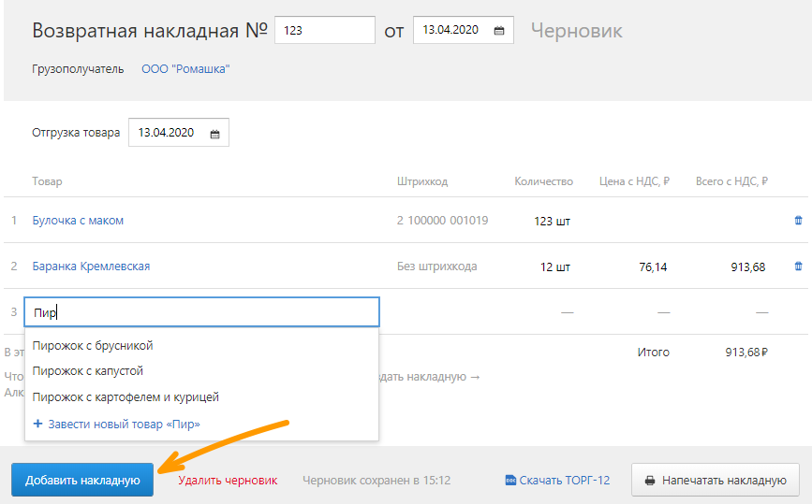Image resolution: width=812 pixels, height=504 pixels.
Task: Open Баранка Кремлевская product link
Action: 91,266
